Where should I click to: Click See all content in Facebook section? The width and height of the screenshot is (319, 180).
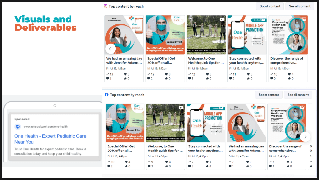coord(298,95)
